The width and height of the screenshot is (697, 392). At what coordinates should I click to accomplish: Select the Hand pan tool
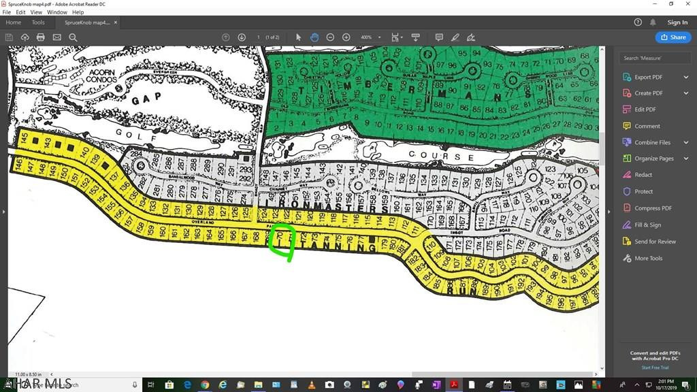(314, 37)
